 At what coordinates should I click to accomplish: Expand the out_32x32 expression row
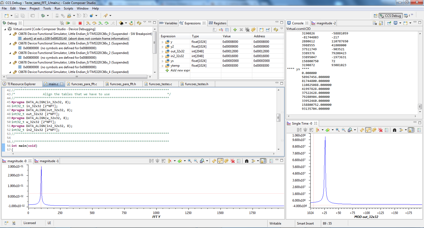[x=162, y=51]
